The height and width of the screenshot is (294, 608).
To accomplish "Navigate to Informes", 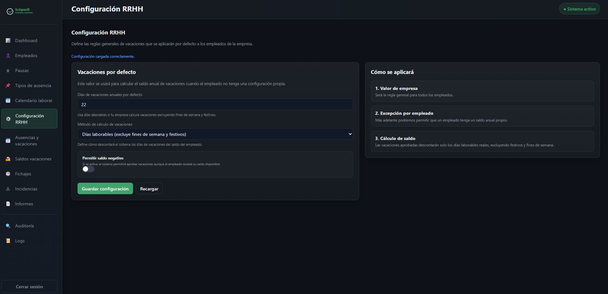I will (x=29, y=204).
